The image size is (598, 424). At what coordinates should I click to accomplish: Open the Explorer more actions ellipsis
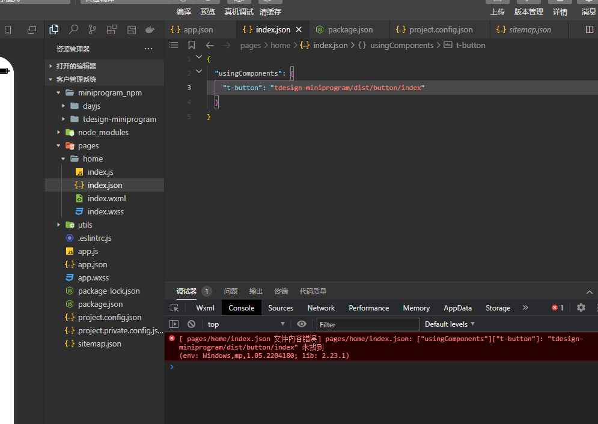pyautogui.click(x=148, y=49)
